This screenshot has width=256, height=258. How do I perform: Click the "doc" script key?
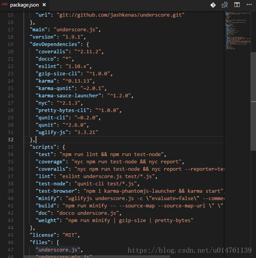(43, 213)
